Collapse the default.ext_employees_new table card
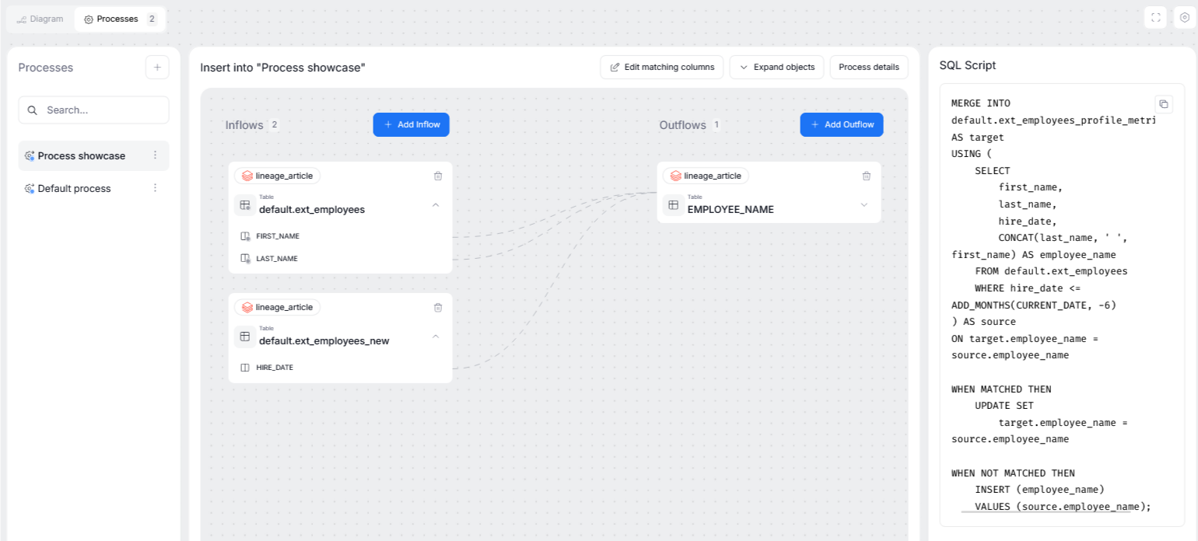This screenshot has width=1198, height=541. (436, 337)
